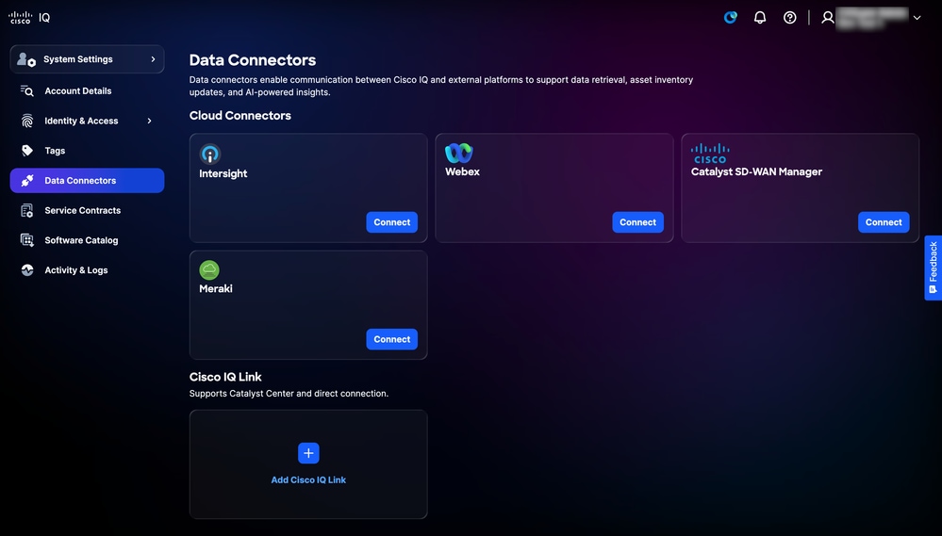This screenshot has width=942, height=536.
Task: Open the Feedback side tab
Action: pos(933,268)
